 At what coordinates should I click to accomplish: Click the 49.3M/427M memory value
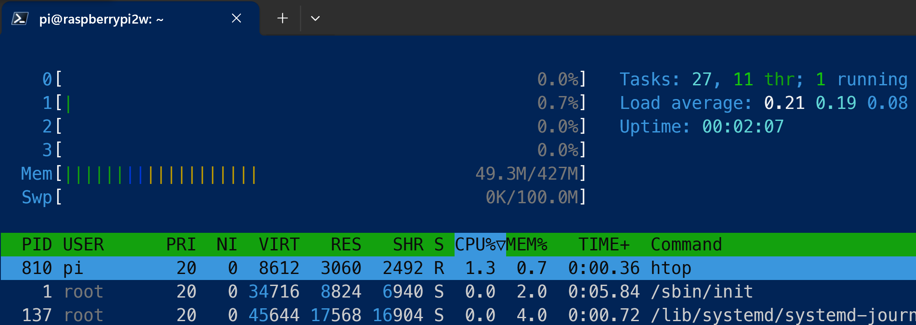pos(527,174)
